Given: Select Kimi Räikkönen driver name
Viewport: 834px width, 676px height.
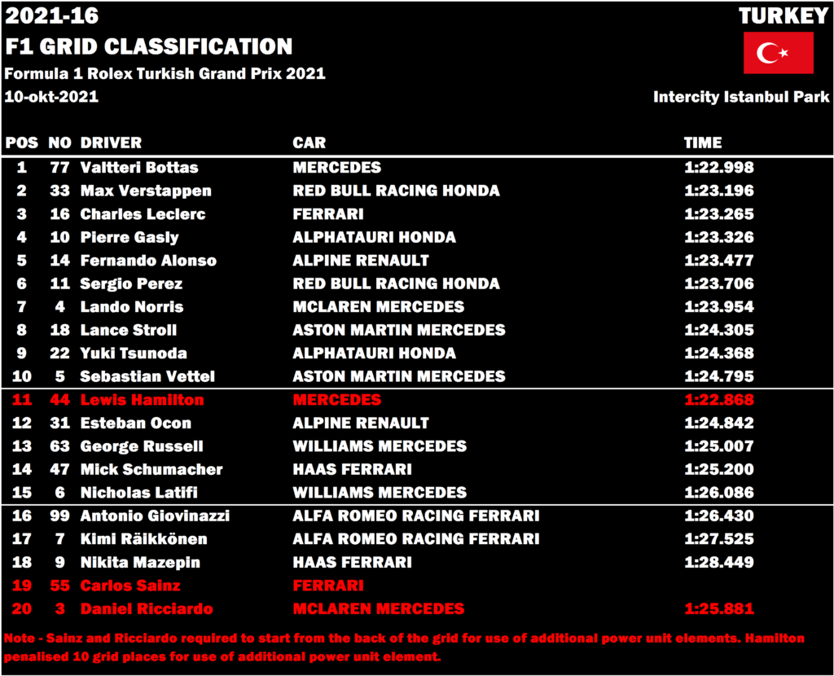Looking at the screenshot, I should 143,539.
